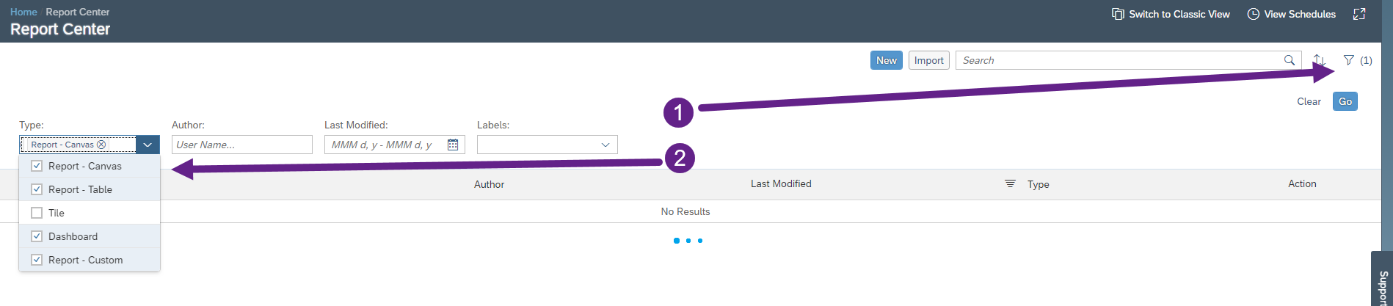Click the New button

click(887, 60)
